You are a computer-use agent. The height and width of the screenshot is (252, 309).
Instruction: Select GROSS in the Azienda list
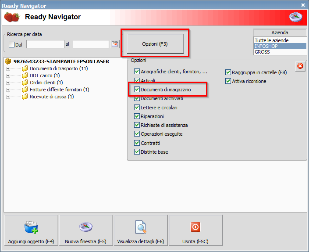tap(280, 52)
